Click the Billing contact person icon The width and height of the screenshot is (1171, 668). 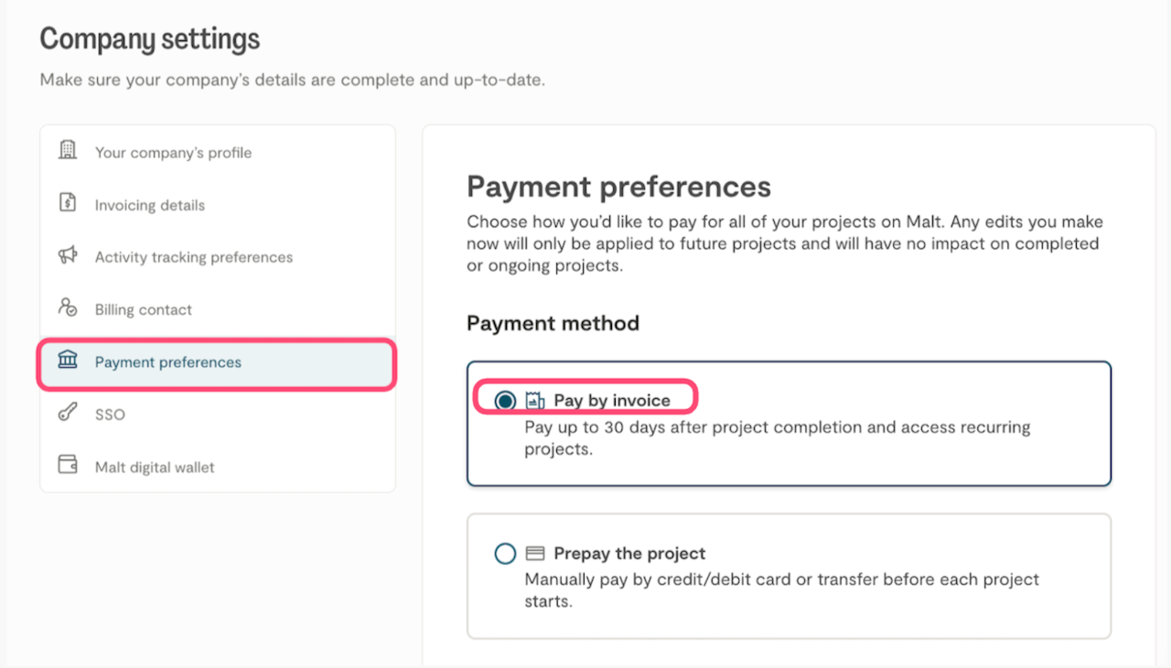point(68,308)
